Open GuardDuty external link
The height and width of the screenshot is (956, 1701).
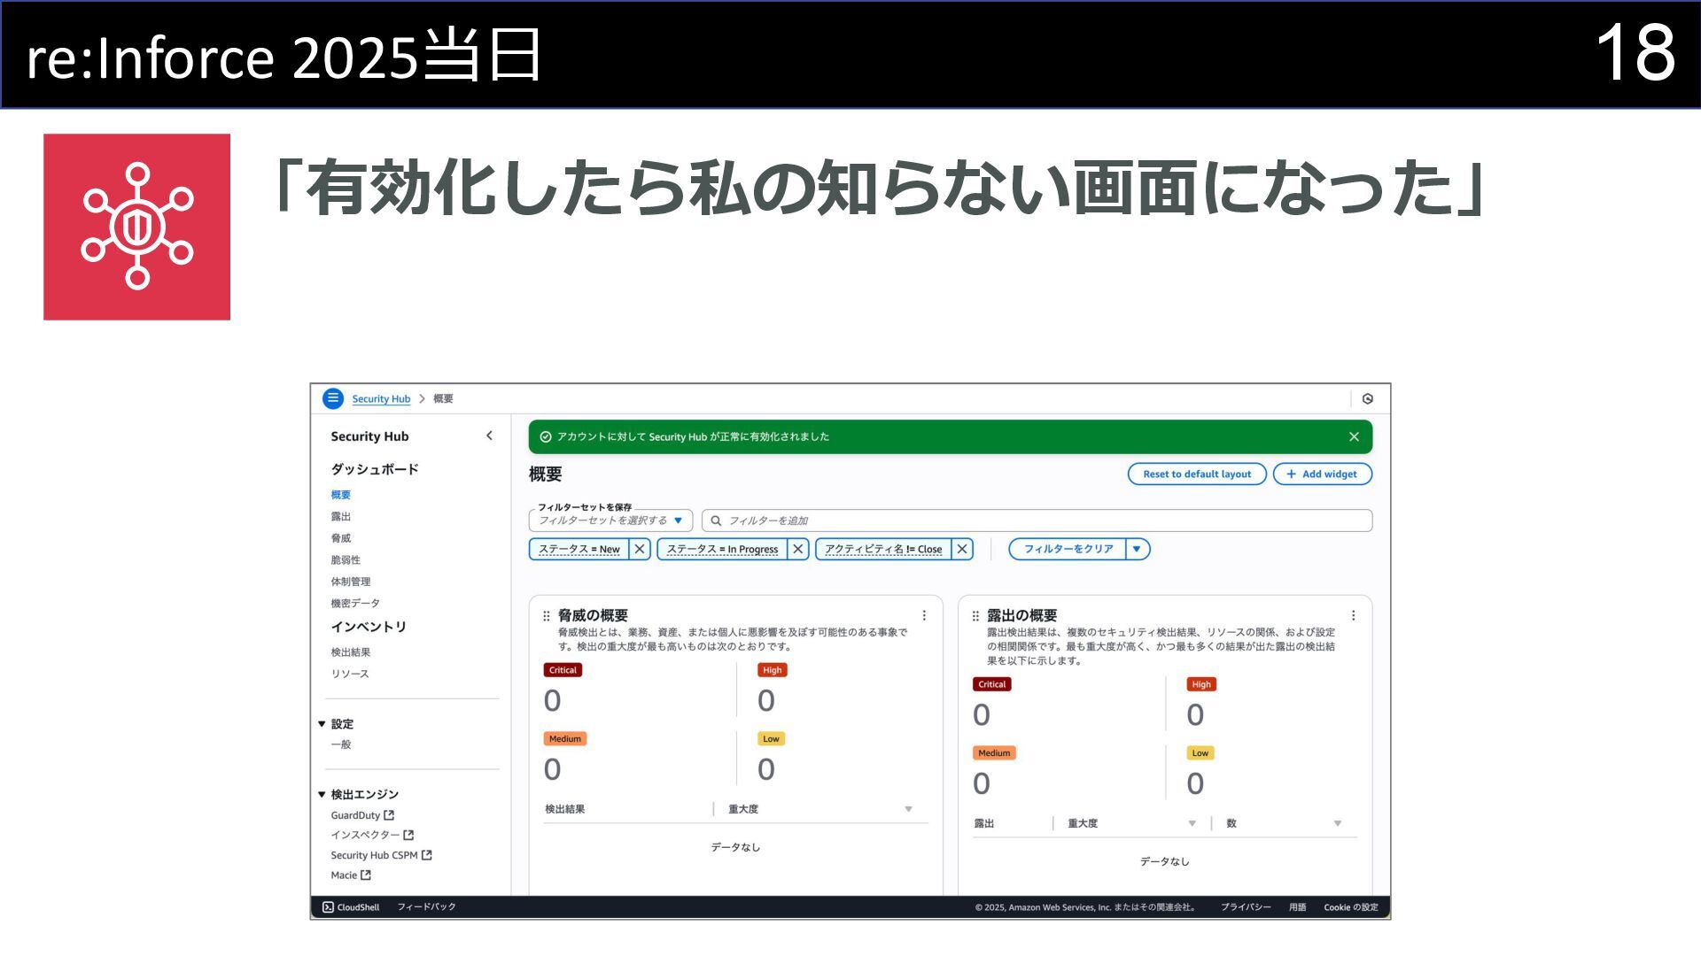(362, 815)
